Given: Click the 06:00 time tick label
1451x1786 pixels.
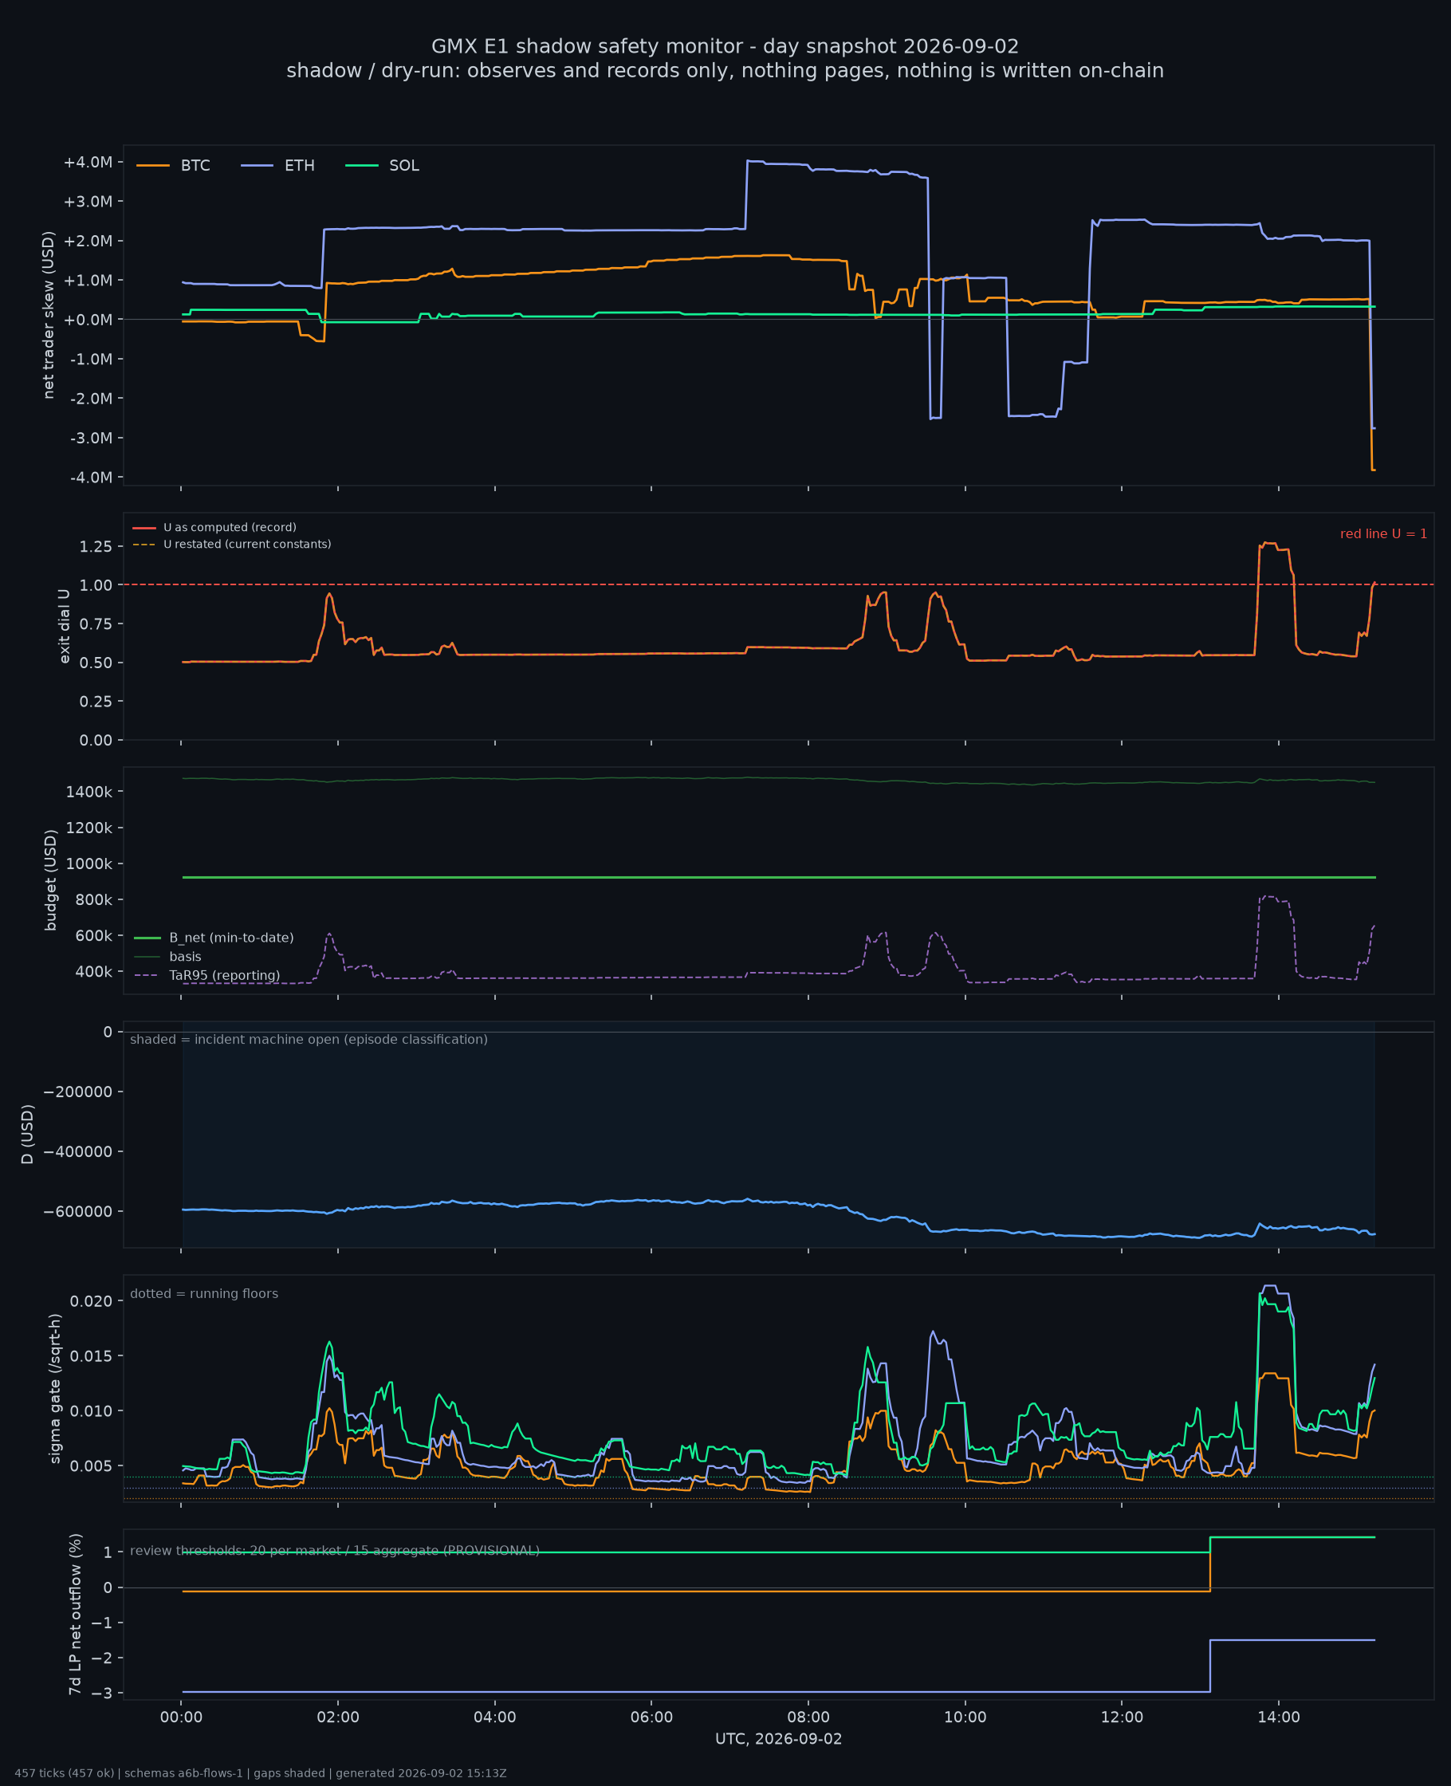Looking at the screenshot, I should coord(651,1717).
